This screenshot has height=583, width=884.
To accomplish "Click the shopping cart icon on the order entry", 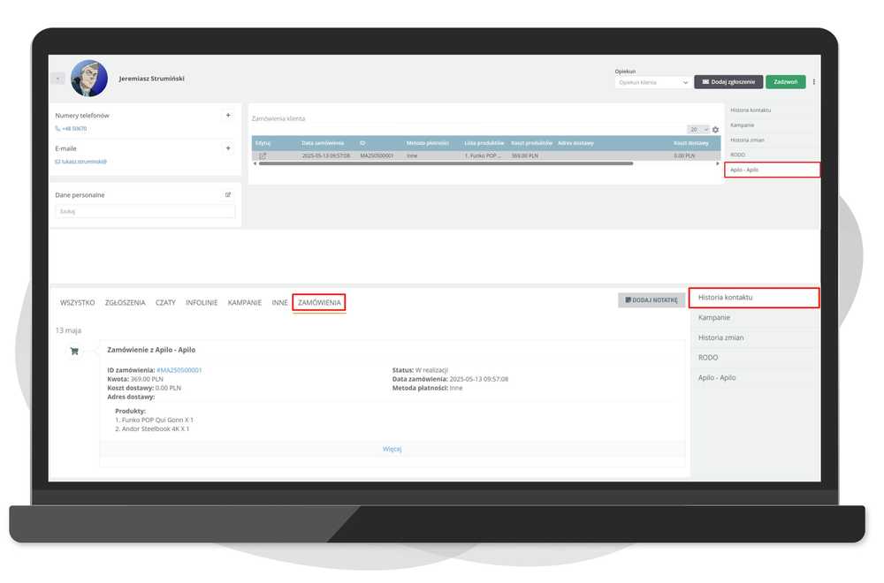I will pos(74,351).
